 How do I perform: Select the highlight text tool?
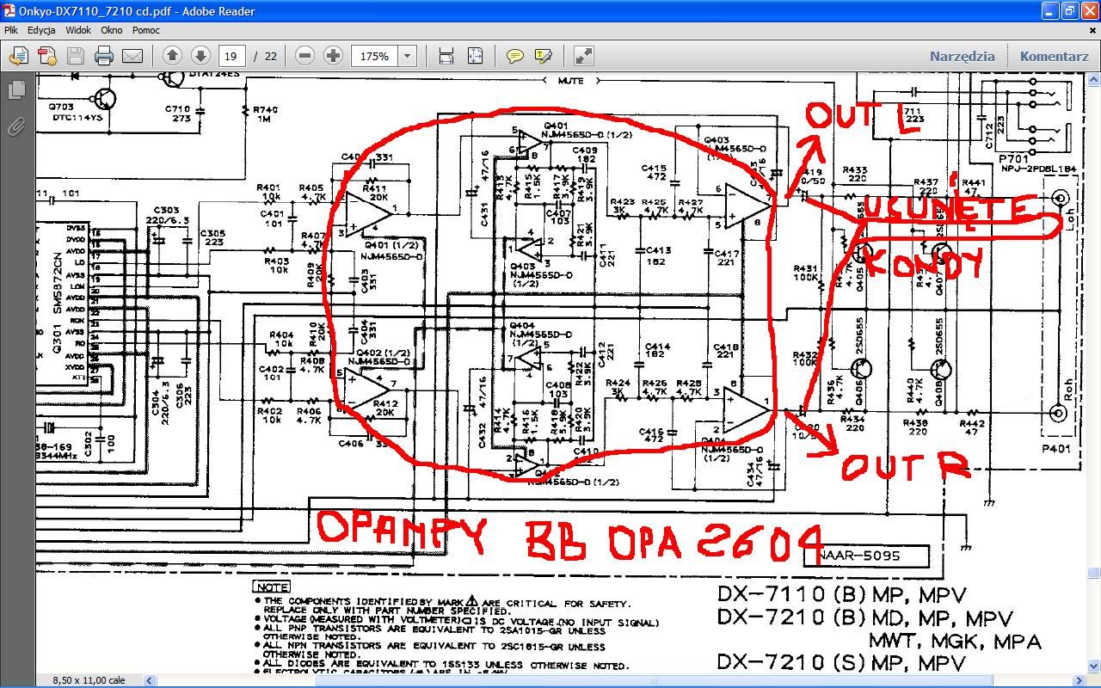click(x=543, y=56)
